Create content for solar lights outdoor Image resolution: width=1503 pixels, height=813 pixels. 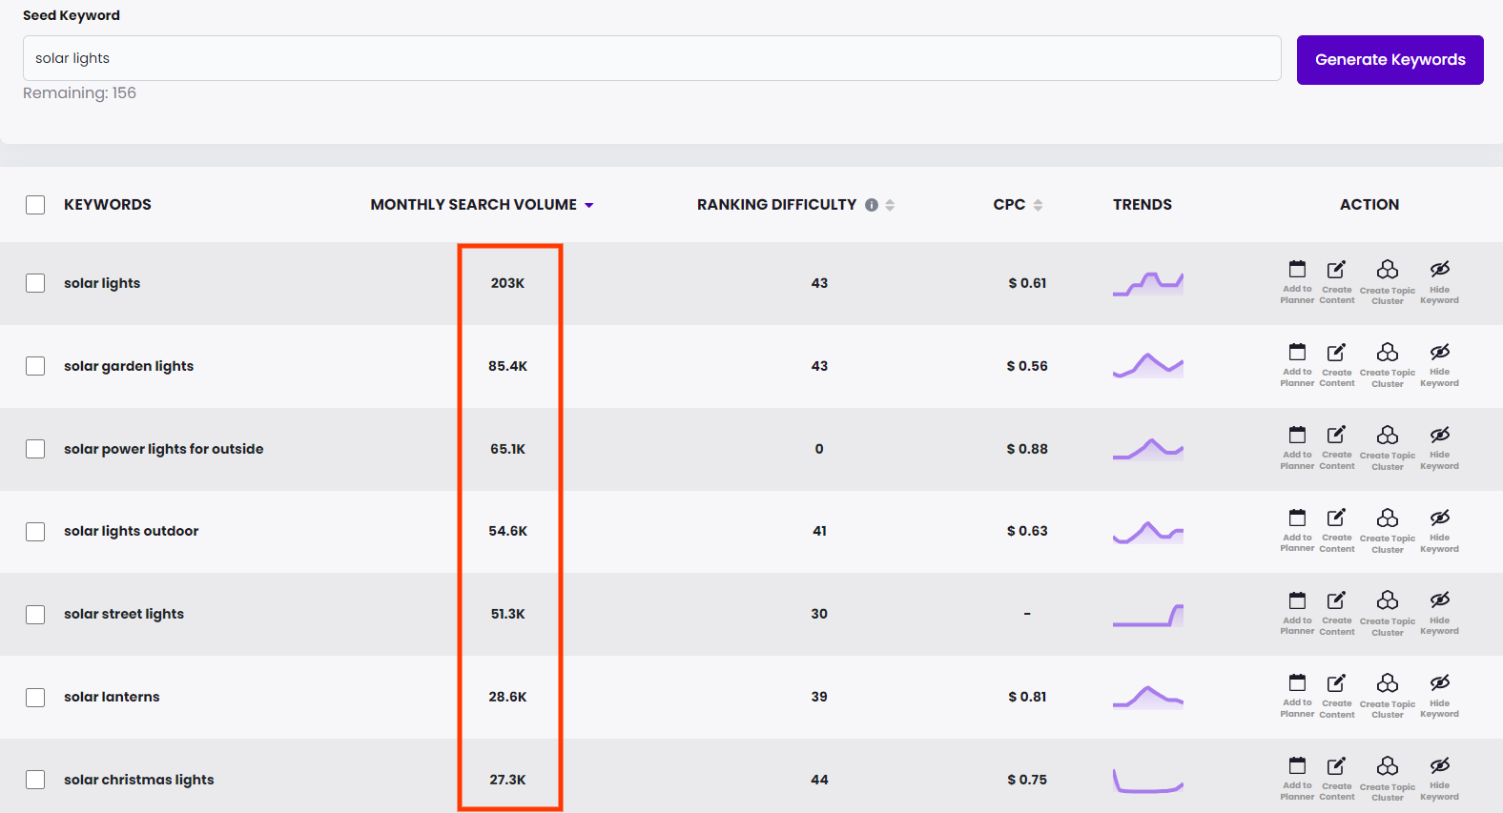coord(1336,529)
